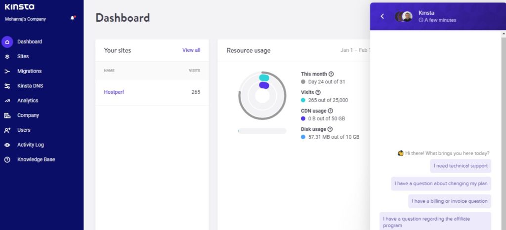Viewport: 506px width, 230px height.
Task: Click the circular resource usage chart
Action: [x=262, y=96]
